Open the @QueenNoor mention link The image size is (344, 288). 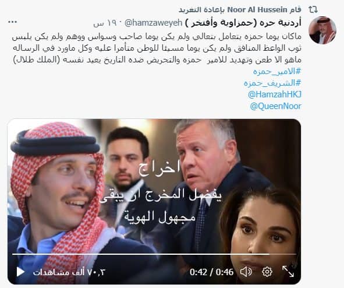(x=275, y=106)
